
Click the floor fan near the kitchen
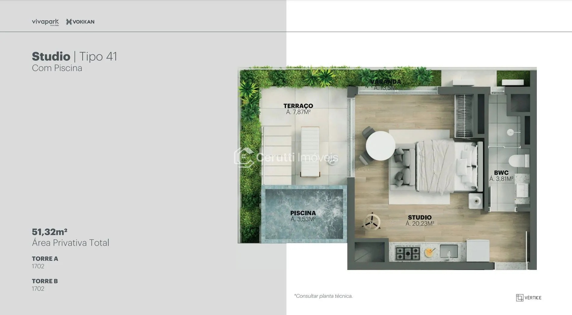pos(371,222)
